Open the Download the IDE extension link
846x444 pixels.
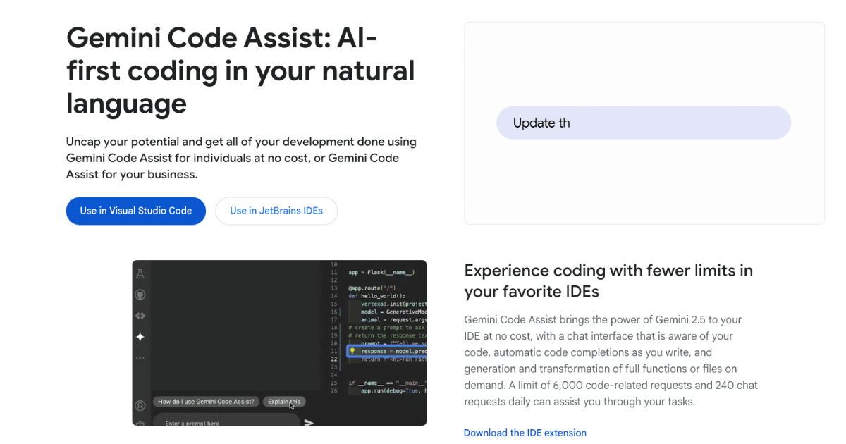pyautogui.click(x=525, y=433)
